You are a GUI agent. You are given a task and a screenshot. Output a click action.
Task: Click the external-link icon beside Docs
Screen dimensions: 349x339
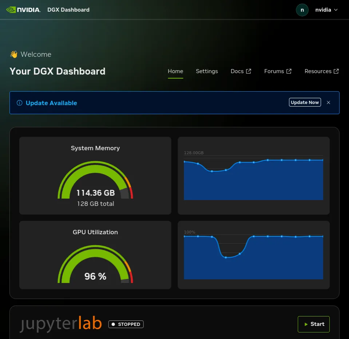point(249,71)
